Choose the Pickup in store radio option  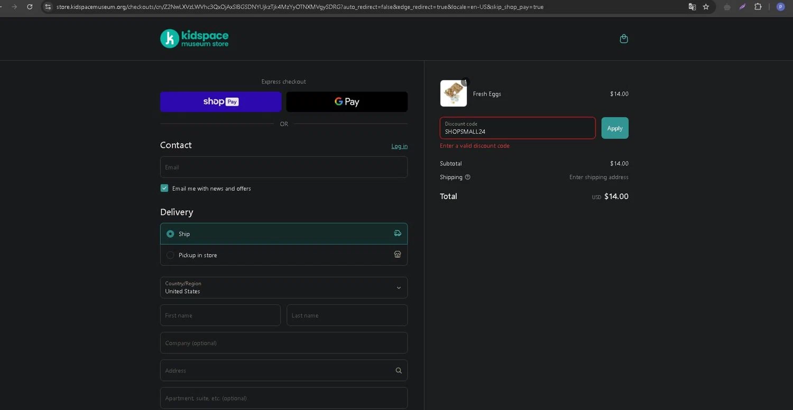tap(170, 255)
